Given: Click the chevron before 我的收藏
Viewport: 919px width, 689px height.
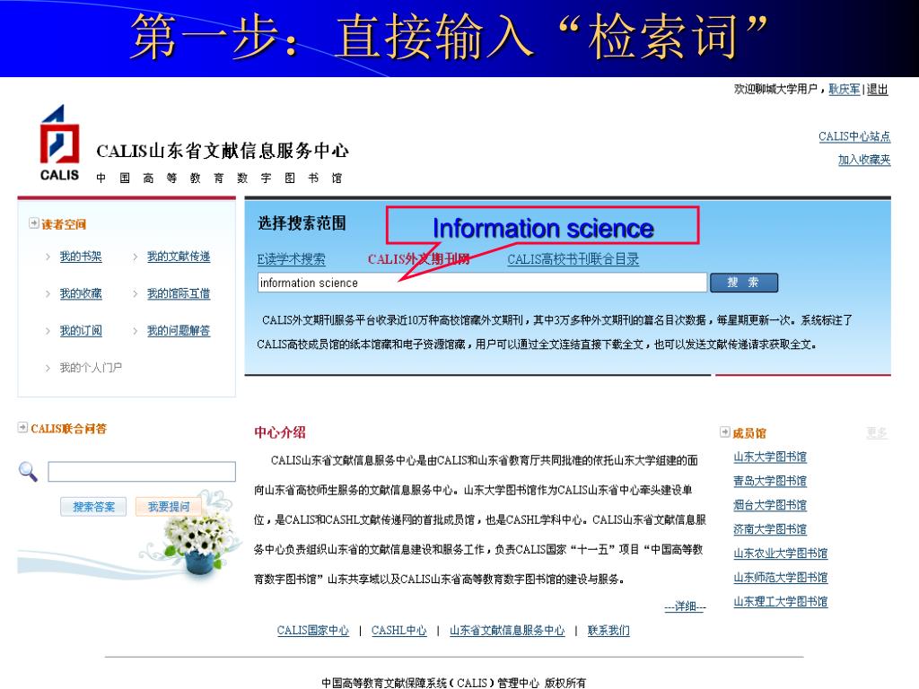Looking at the screenshot, I should tap(48, 293).
